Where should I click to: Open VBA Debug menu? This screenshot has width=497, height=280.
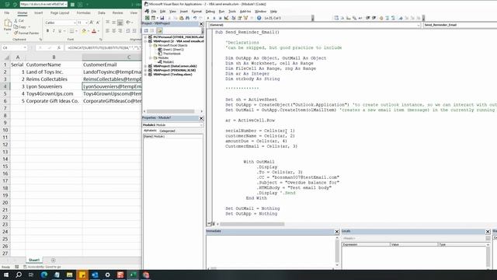coord(210,12)
